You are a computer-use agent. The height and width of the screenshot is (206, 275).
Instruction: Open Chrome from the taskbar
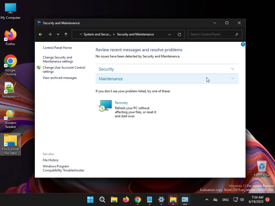[x=138, y=200]
